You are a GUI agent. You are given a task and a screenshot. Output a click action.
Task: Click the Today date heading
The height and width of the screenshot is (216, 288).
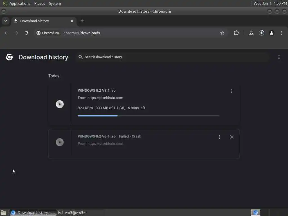pos(54,76)
